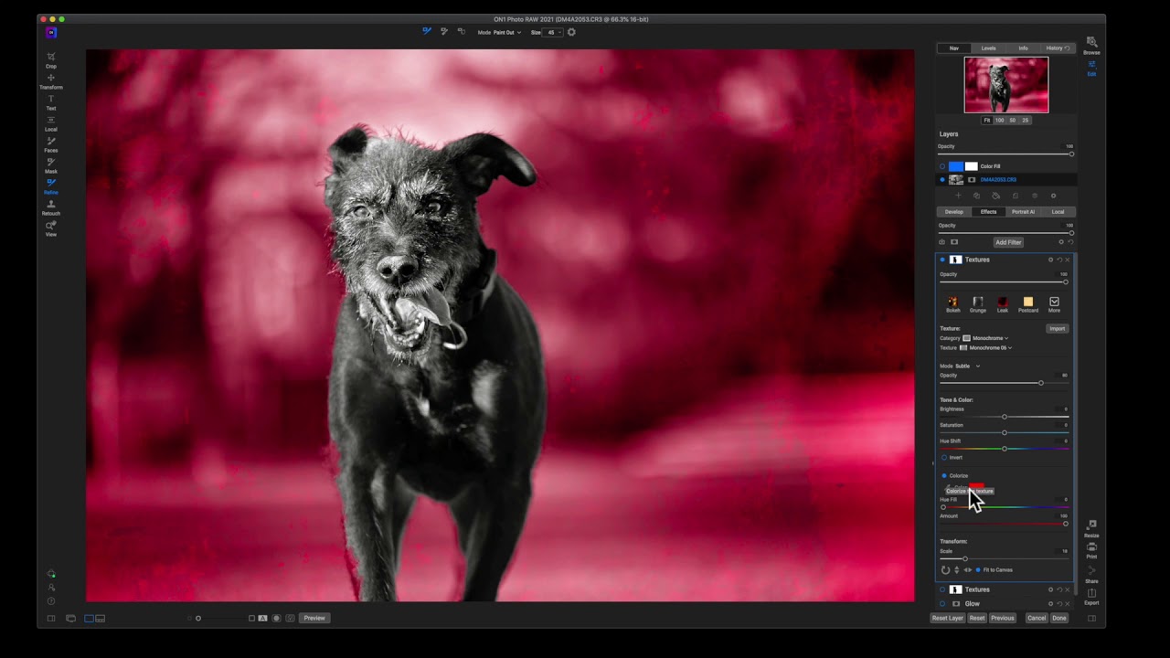This screenshot has width=1170, height=658.
Task: Click the Done button
Action: tap(1059, 618)
